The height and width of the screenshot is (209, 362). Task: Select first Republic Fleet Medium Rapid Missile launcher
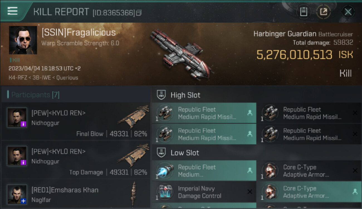coord(204,113)
